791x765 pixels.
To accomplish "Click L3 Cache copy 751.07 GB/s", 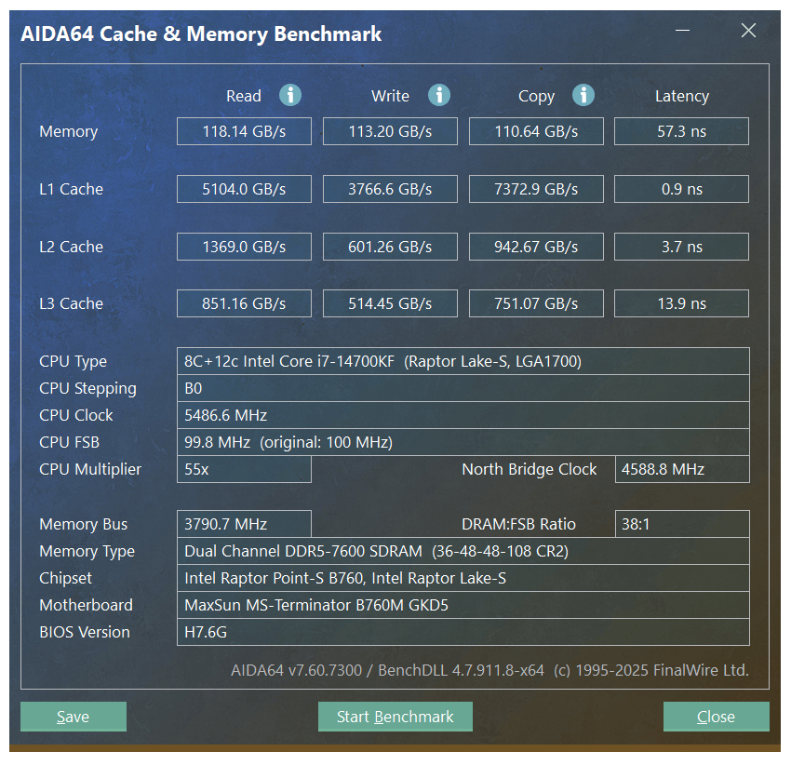I will click(x=536, y=303).
